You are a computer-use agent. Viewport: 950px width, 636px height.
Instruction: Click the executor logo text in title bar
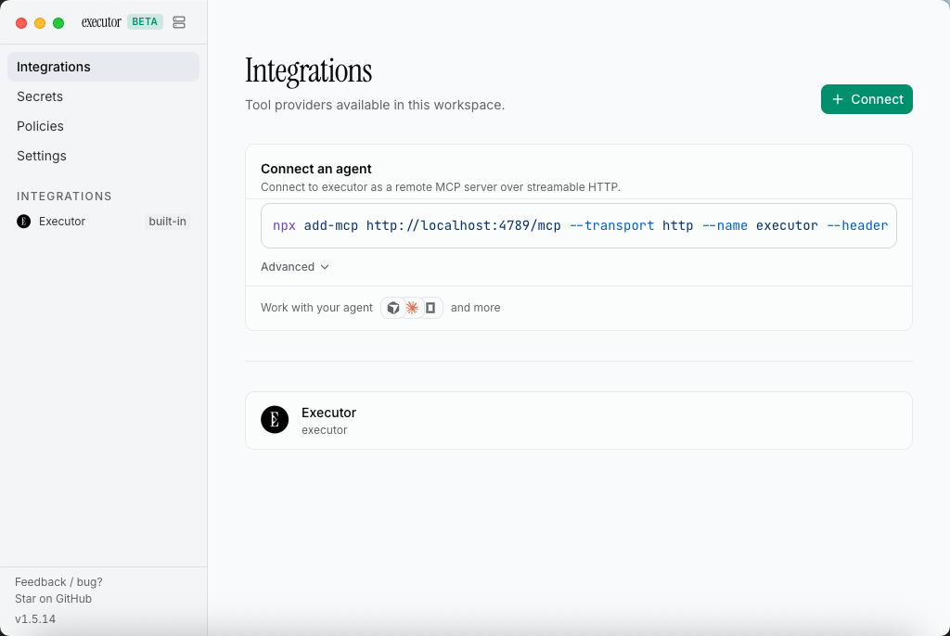click(101, 22)
